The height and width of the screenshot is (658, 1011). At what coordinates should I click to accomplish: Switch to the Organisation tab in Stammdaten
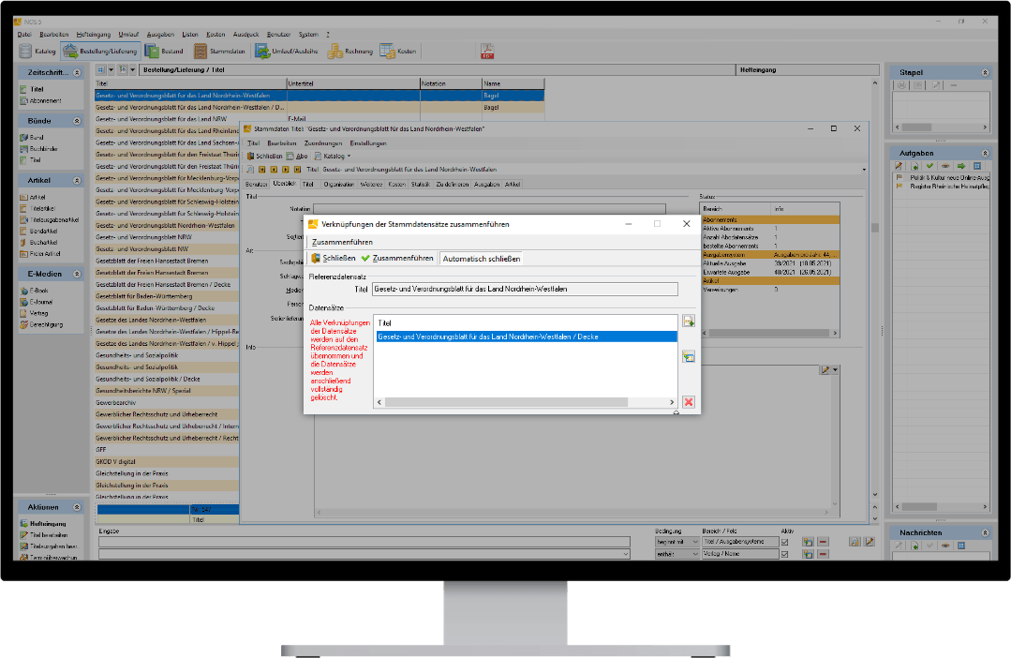coord(338,185)
